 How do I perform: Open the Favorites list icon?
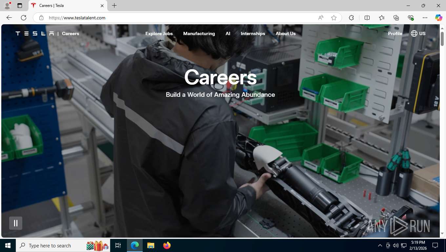(382, 18)
